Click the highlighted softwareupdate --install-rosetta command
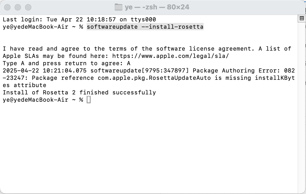This screenshot has height=194, width=306. (145, 27)
